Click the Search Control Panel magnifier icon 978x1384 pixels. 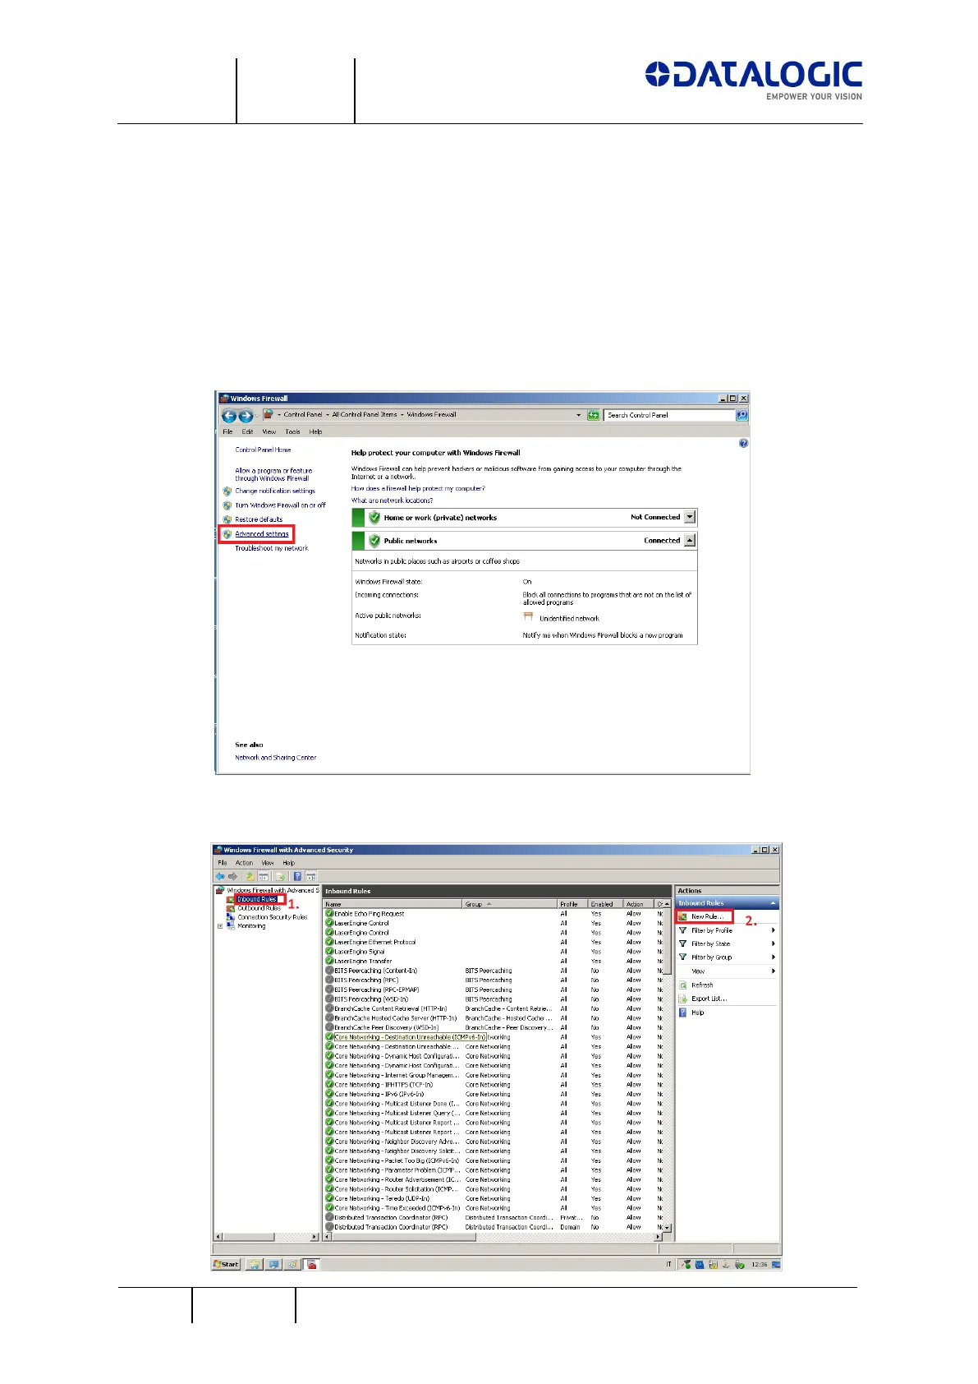742,415
